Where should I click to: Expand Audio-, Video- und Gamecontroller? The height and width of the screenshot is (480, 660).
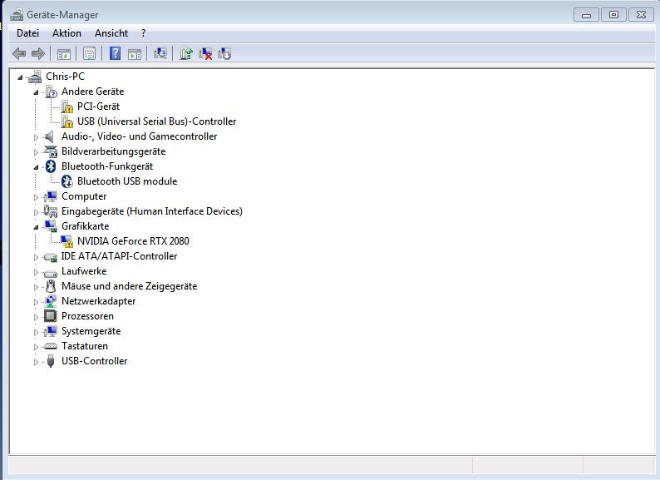pos(36,137)
